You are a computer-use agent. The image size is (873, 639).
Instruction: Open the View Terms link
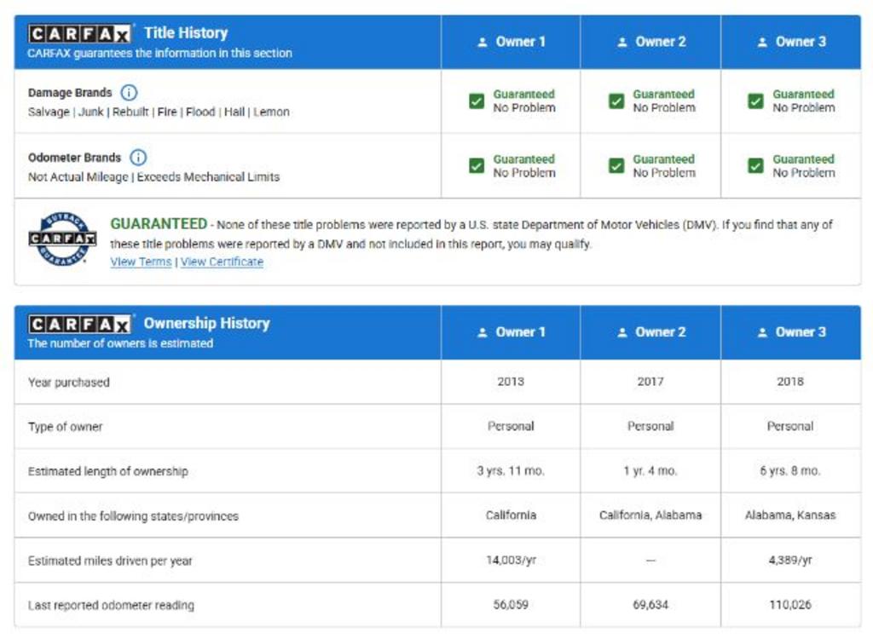click(x=141, y=262)
